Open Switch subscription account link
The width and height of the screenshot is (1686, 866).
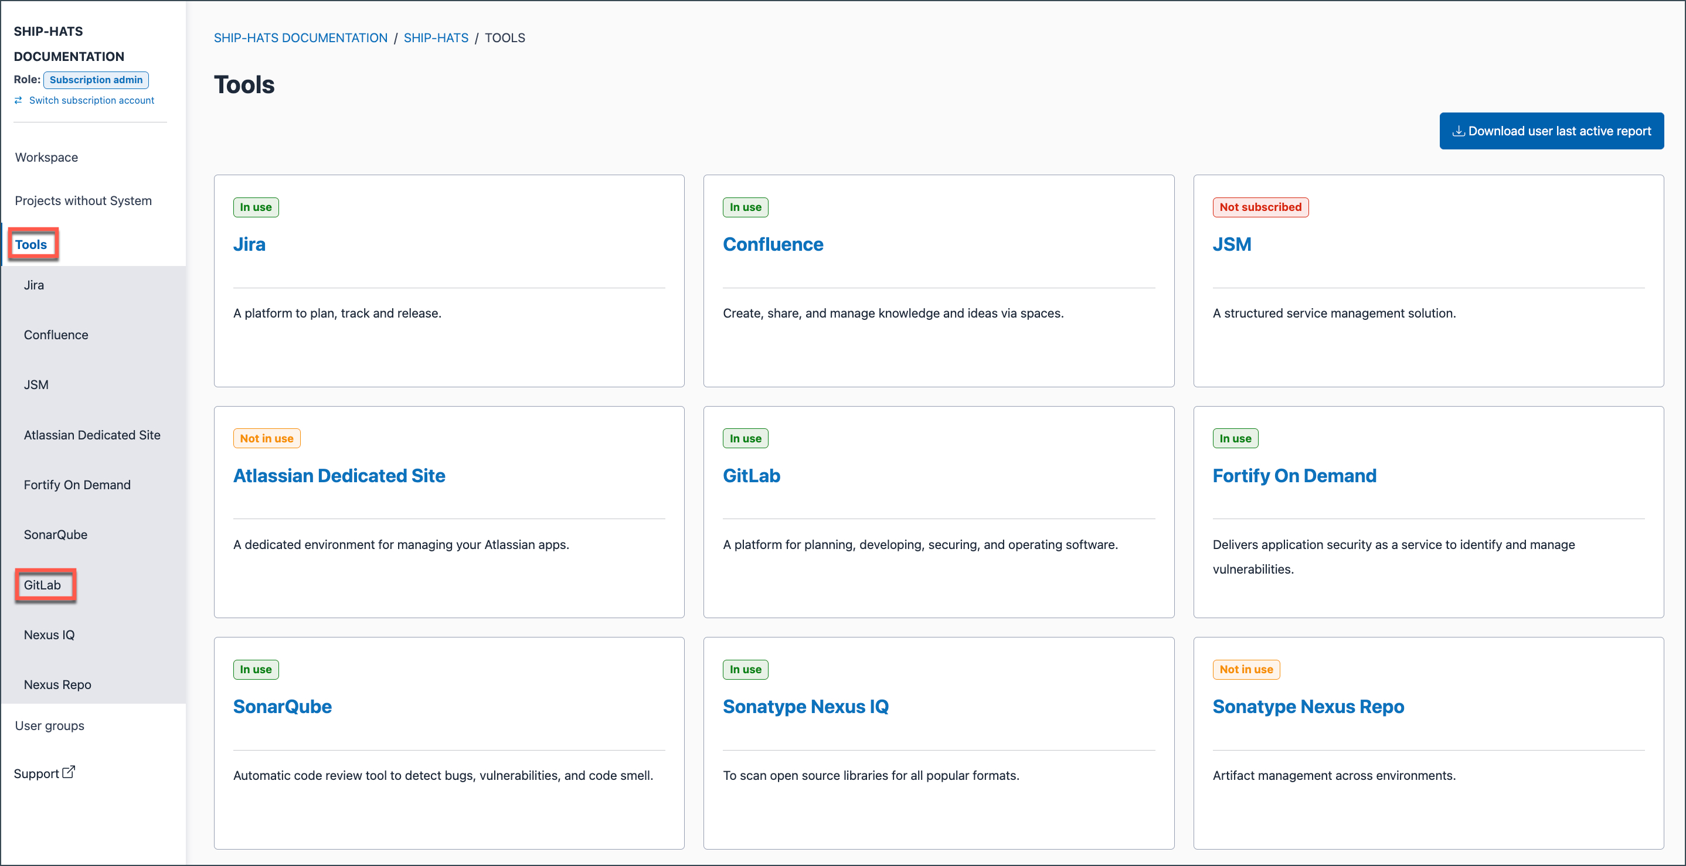(91, 100)
